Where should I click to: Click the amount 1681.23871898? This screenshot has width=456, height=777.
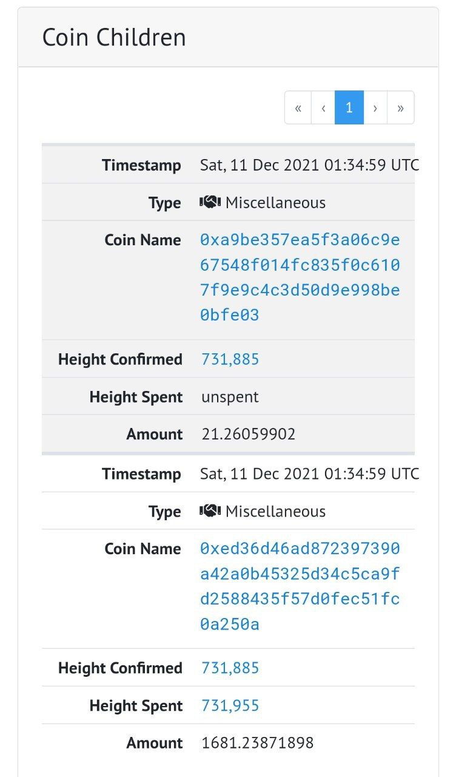coord(258,743)
